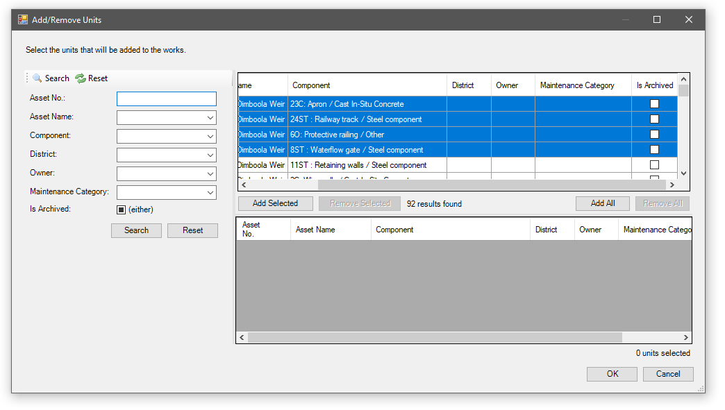Click the Add All button
This screenshot has width=725, height=410.
[x=602, y=203]
